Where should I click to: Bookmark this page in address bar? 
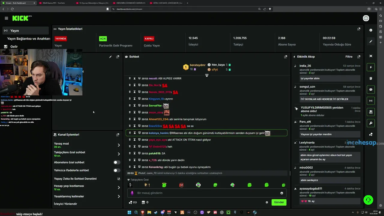point(107,9)
